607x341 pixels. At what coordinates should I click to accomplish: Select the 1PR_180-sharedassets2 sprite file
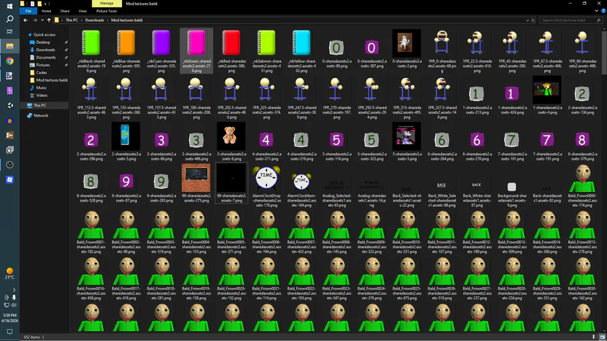point(196,98)
